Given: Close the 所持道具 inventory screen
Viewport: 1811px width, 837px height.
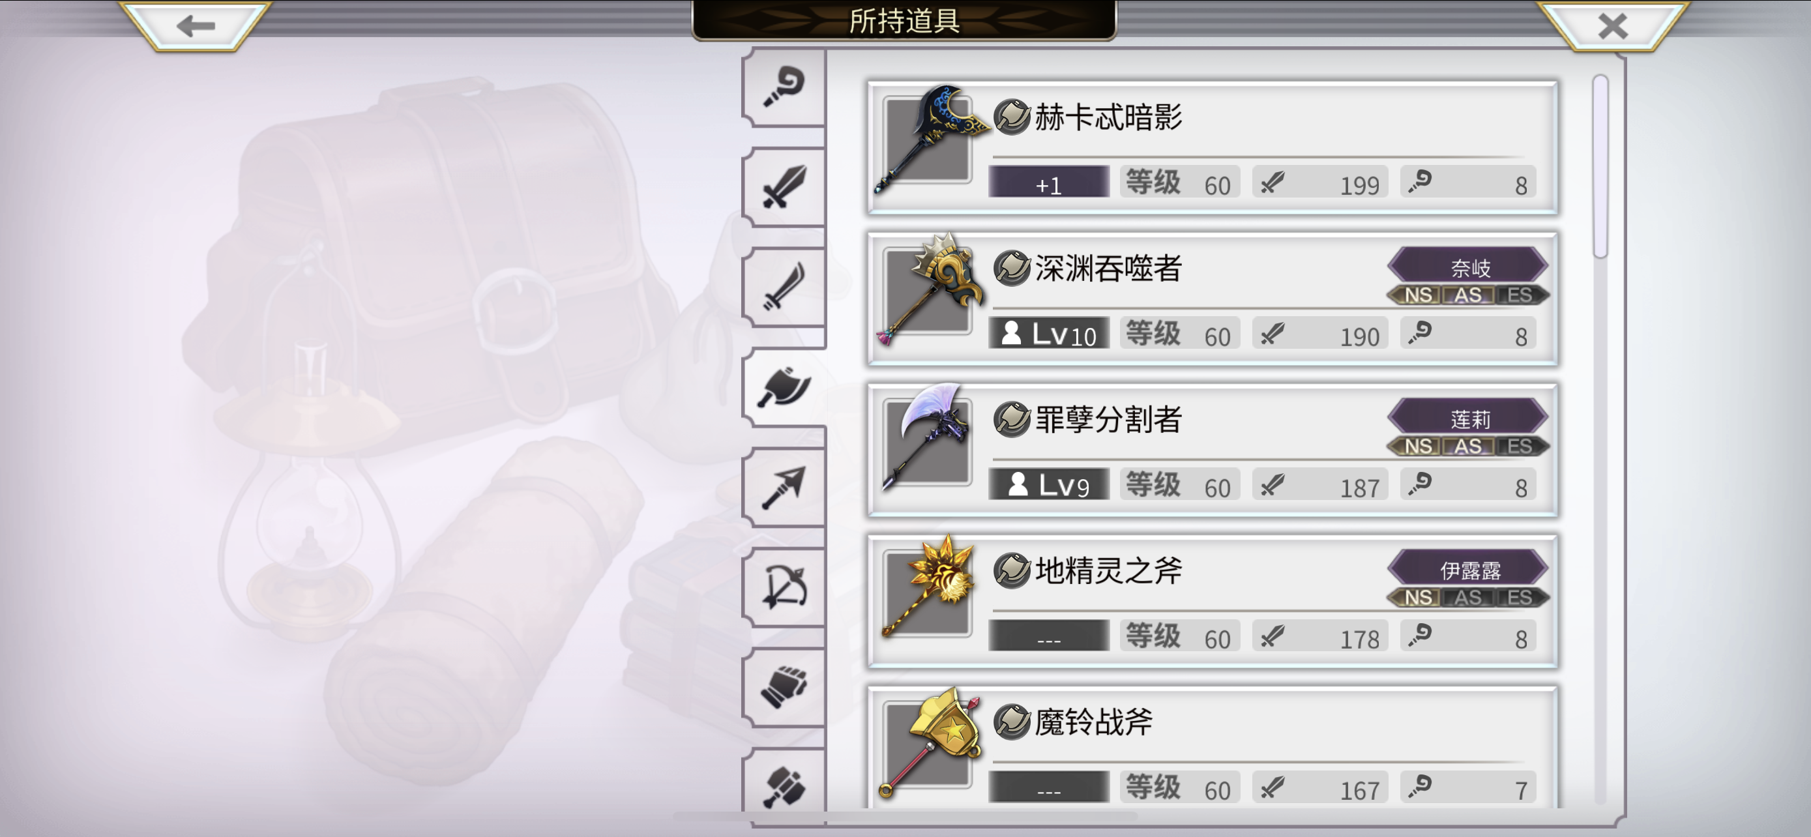Looking at the screenshot, I should [1612, 26].
